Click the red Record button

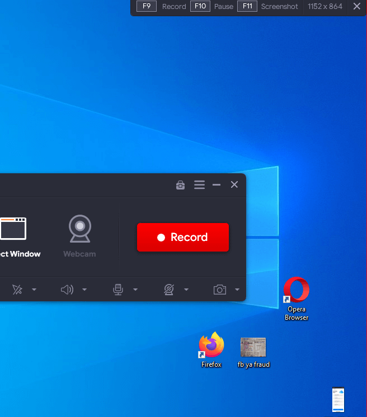[x=183, y=237]
